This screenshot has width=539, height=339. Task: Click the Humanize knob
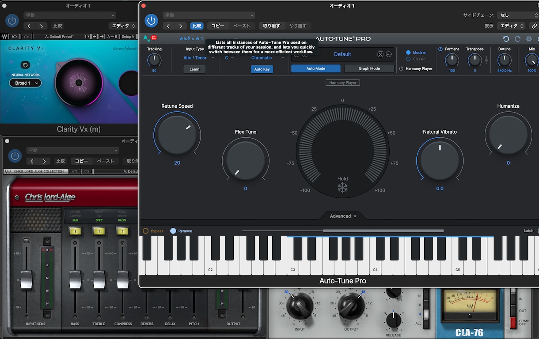point(508,135)
